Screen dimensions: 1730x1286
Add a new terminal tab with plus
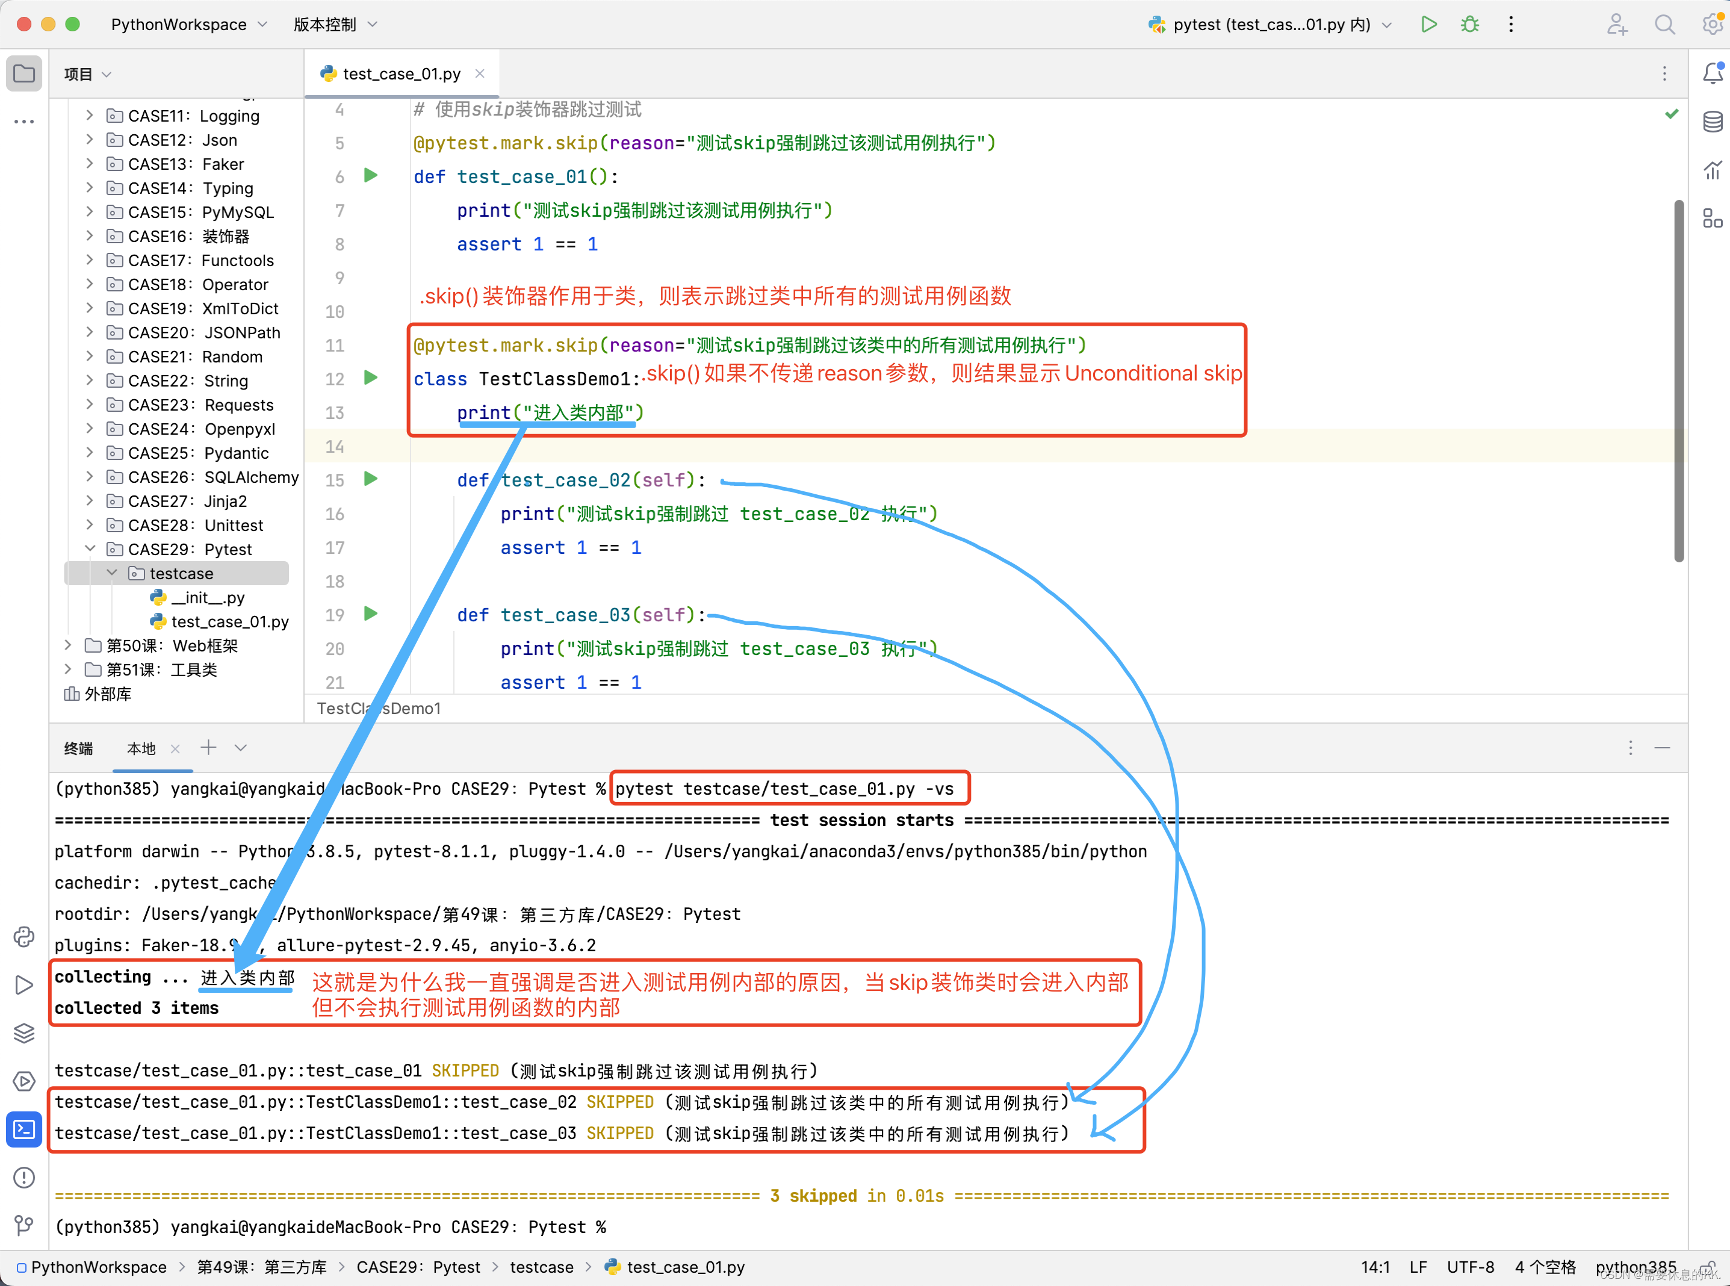208,748
